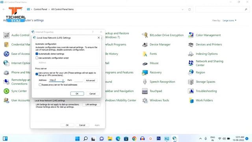This screenshot has height=142, width=252.
Task: Open BitLocker Drive Encryption icon
Action: (145, 35)
